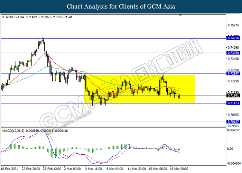Click the 18 Feb 2021 date label
This screenshot has height=173, width=242.
pyautogui.click(x=9, y=169)
